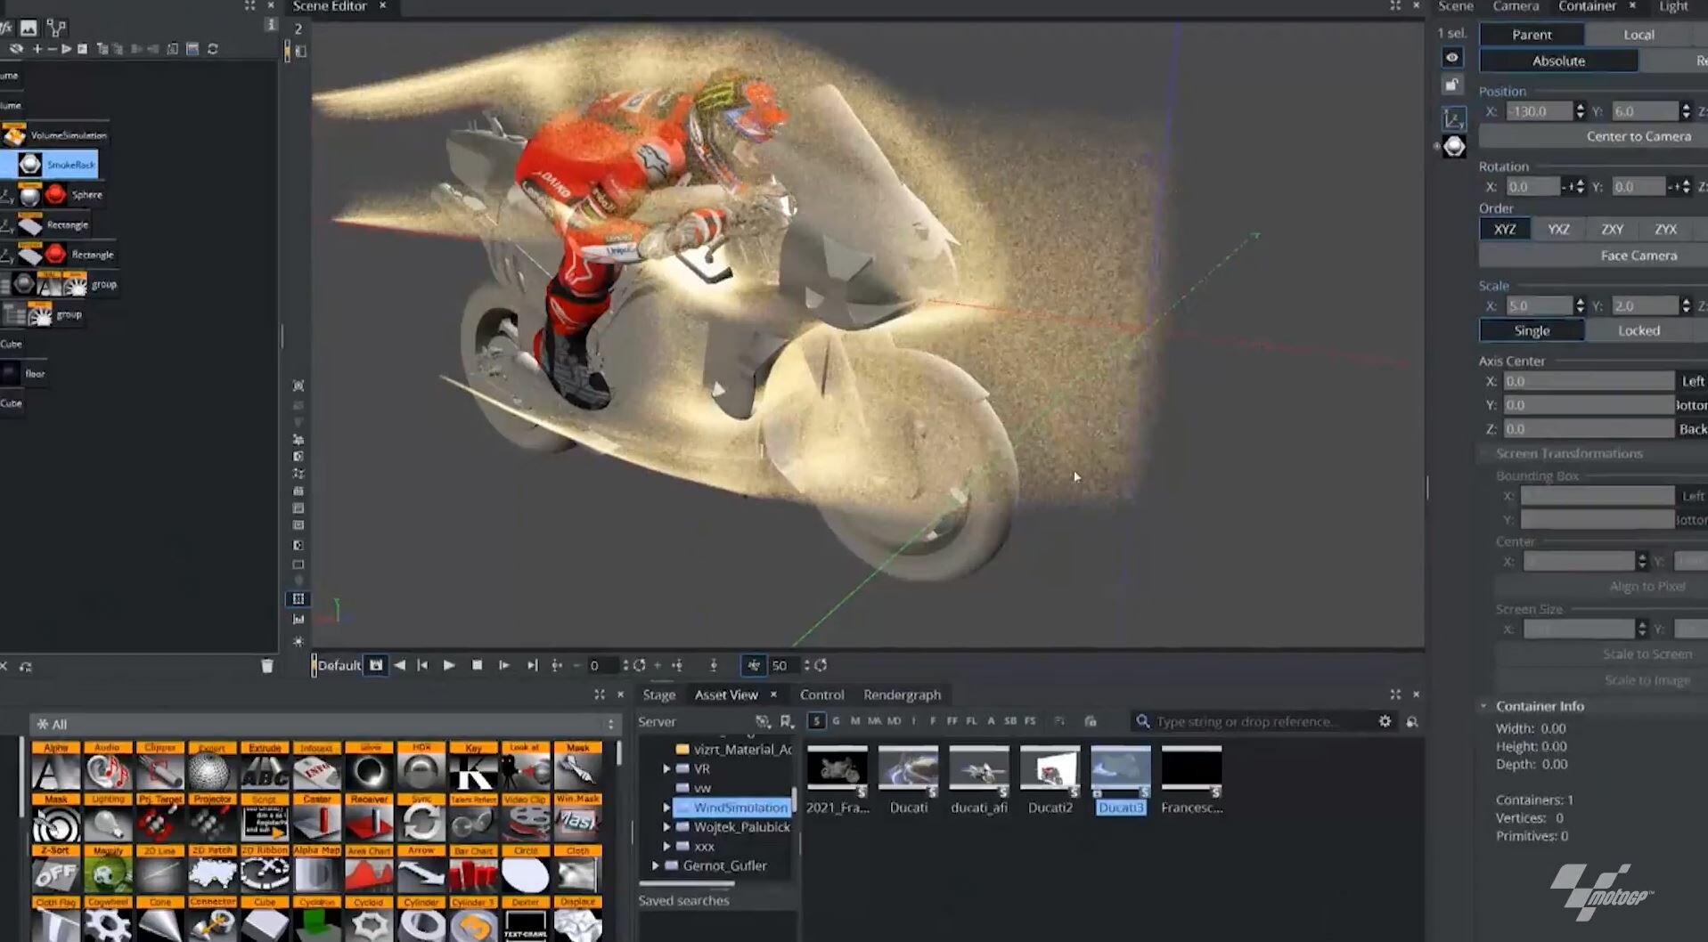Image resolution: width=1708 pixels, height=942 pixels.
Task: Select the Script plugin icon
Action: (265, 818)
